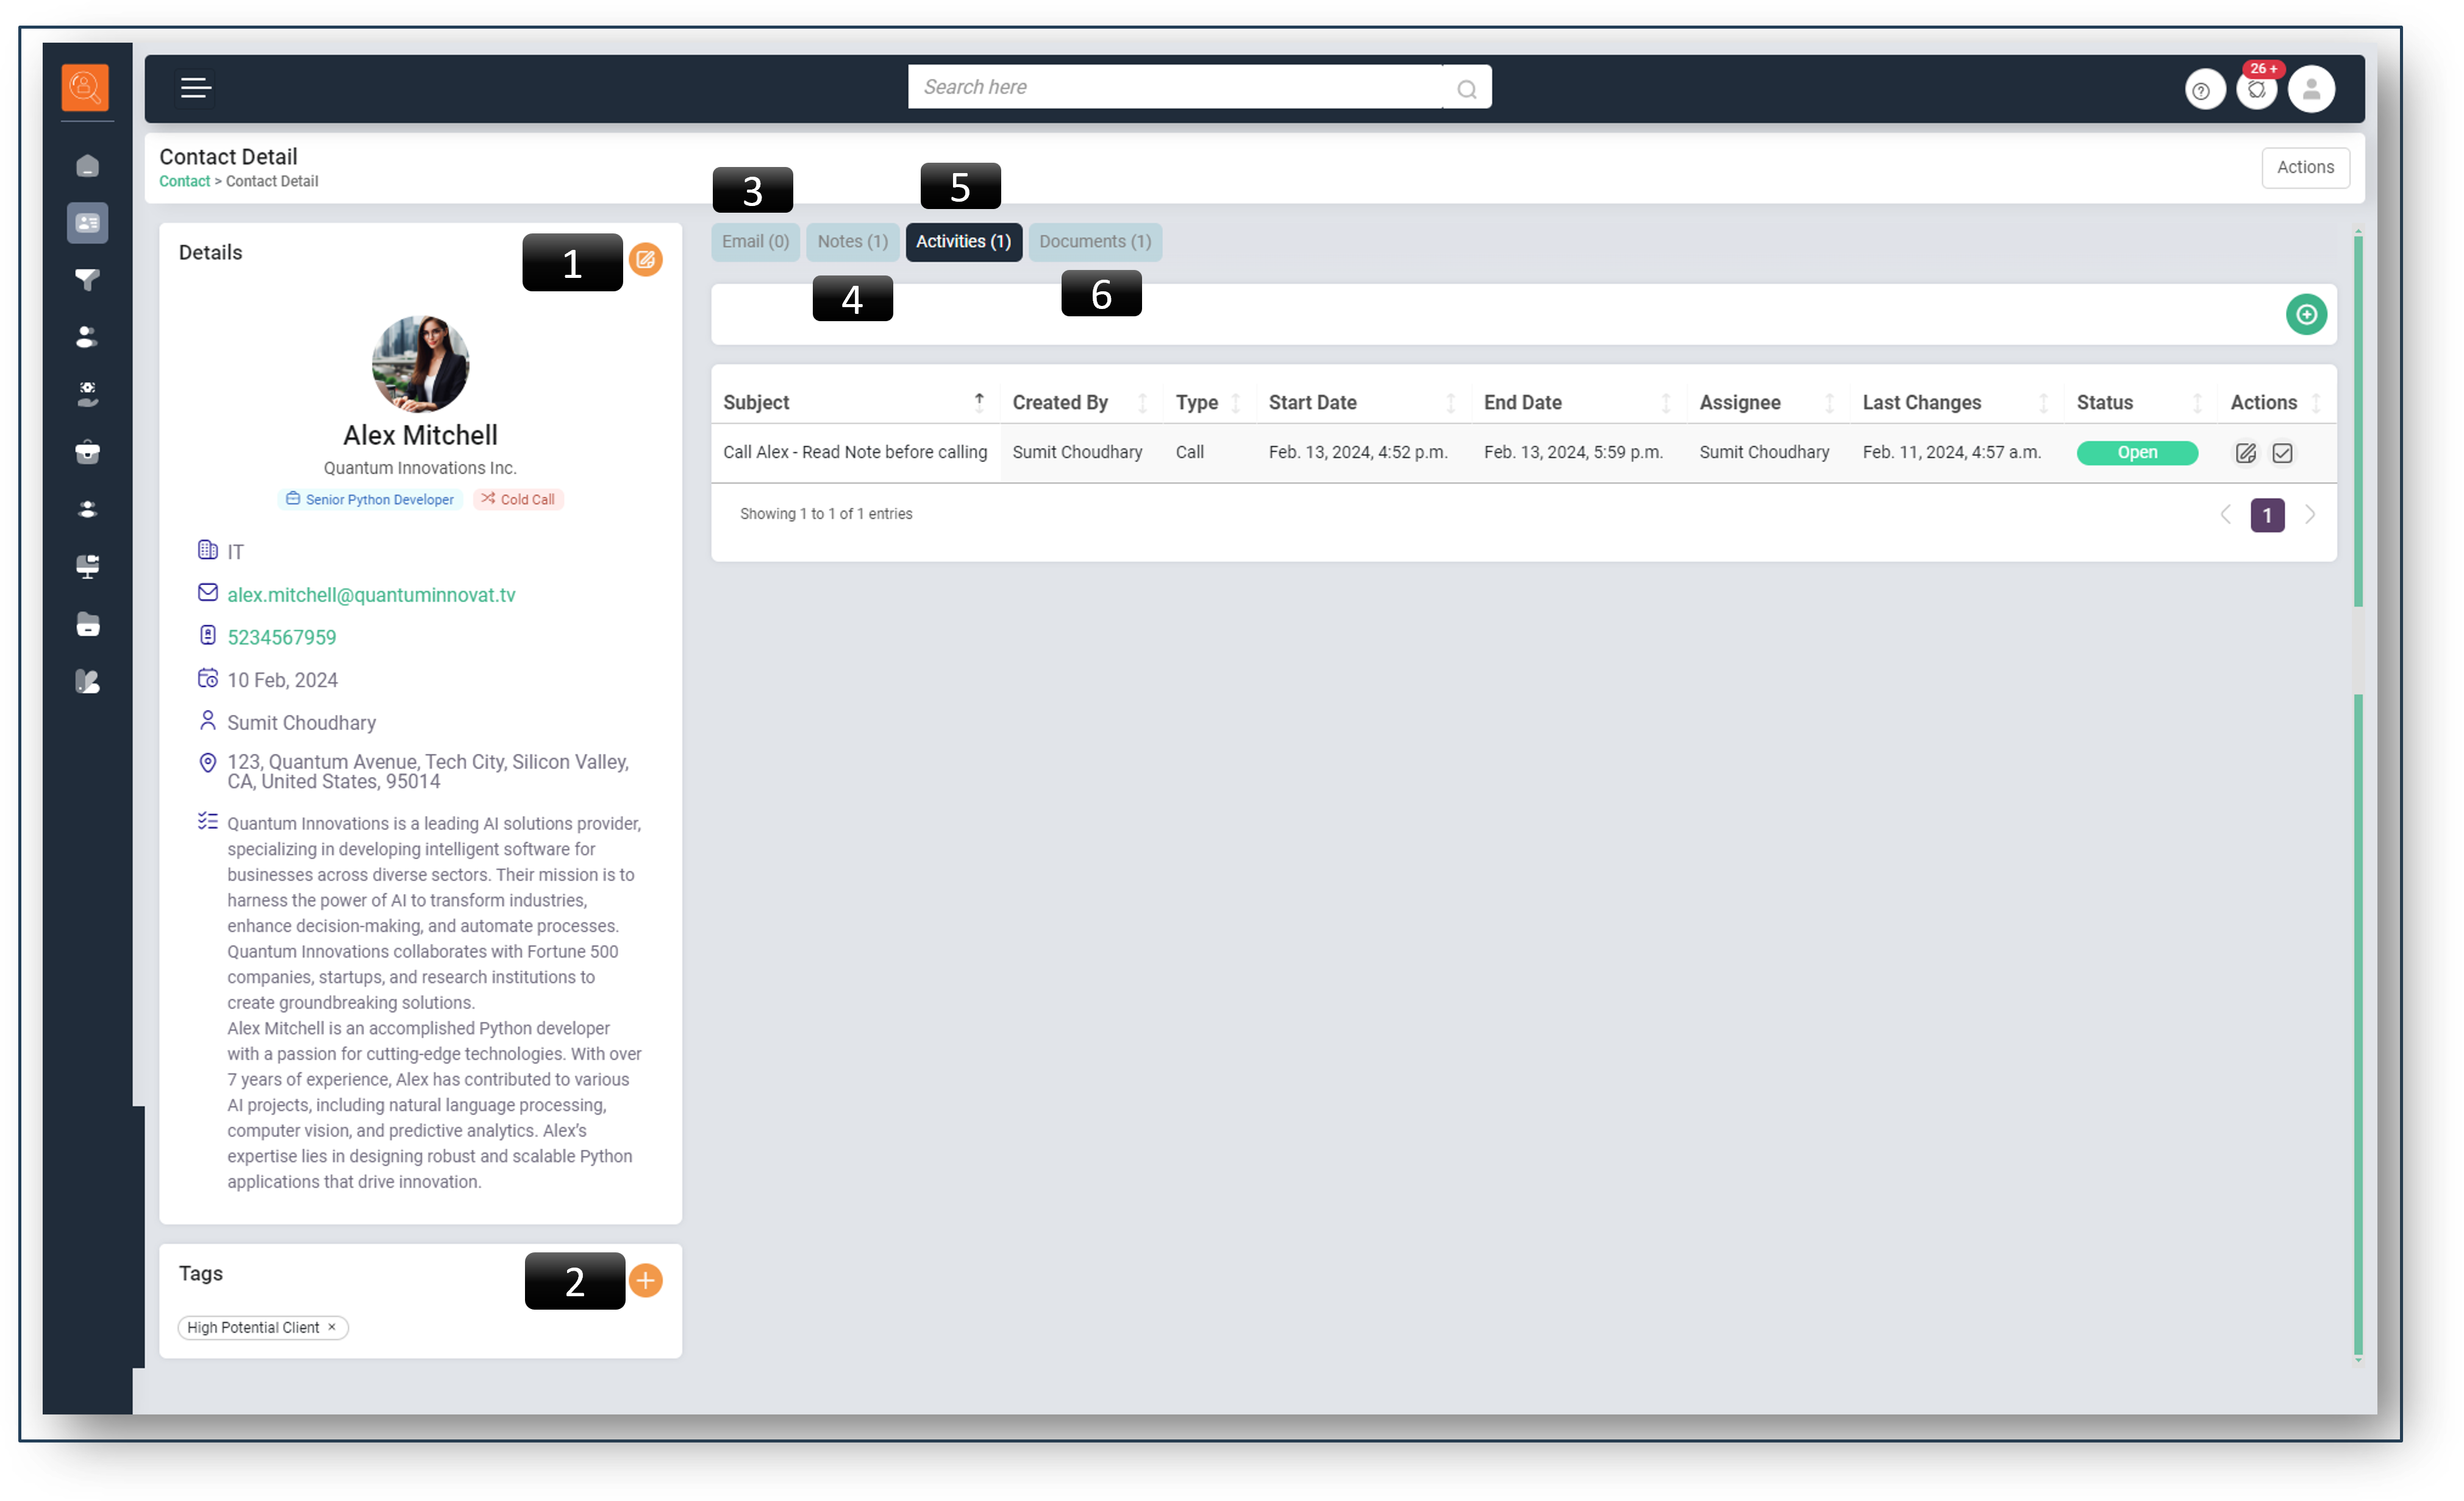Image resolution: width=2464 pixels, height=1501 pixels.
Task: Click the orange add tag plus icon
Action: coord(645,1280)
